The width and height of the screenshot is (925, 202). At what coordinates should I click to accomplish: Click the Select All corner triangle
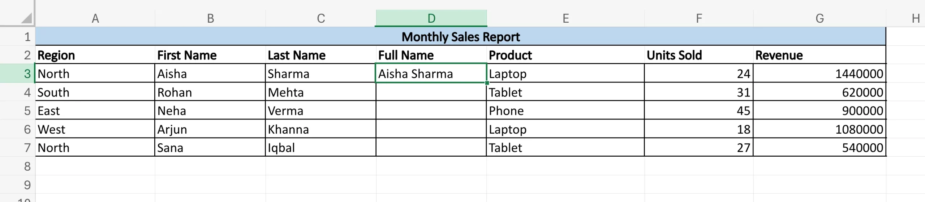tap(26, 18)
